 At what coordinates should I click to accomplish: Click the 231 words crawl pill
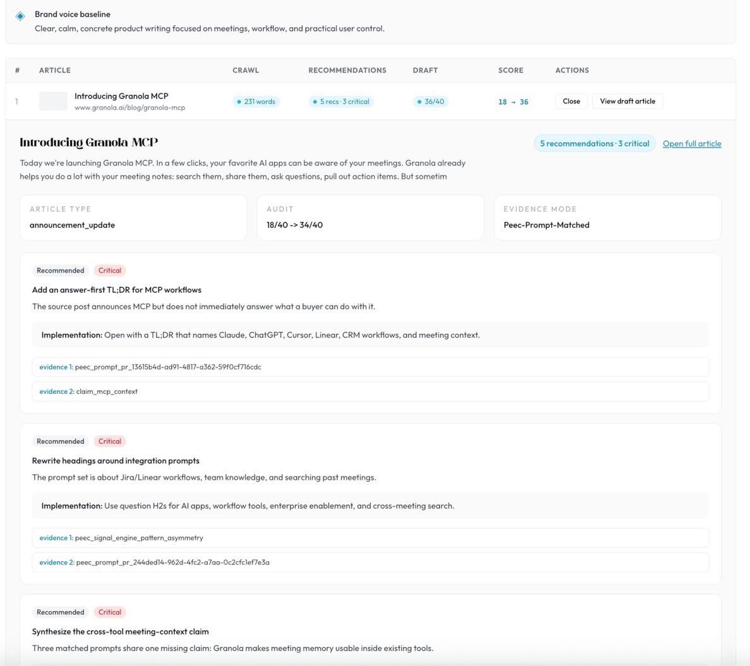[x=256, y=102]
